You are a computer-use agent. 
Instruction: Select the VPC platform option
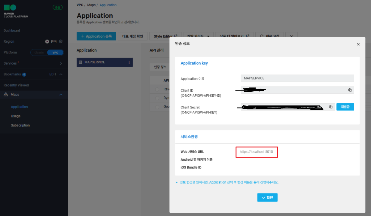point(55,53)
